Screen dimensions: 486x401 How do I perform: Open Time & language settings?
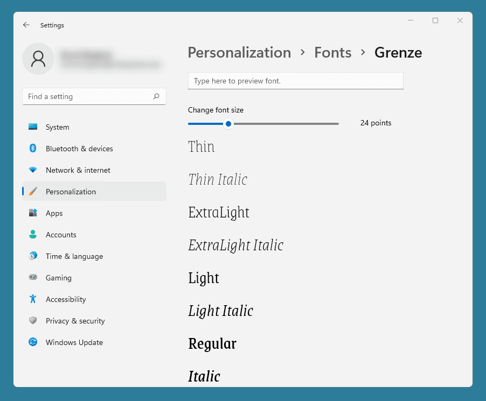pyautogui.click(x=33, y=256)
